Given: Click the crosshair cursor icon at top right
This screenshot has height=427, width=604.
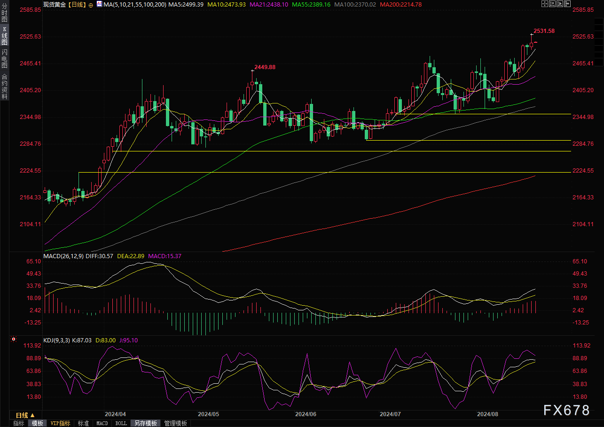Looking at the screenshot, I should (x=545, y=4).
